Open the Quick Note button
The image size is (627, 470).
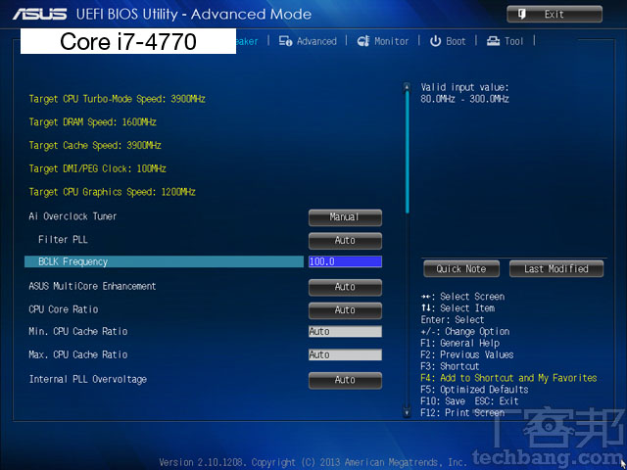(x=461, y=268)
